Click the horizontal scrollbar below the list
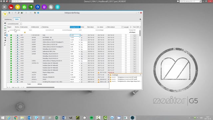The height and width of the screenshot is (120, 213). pyautogui.click(x=40, y=87)
